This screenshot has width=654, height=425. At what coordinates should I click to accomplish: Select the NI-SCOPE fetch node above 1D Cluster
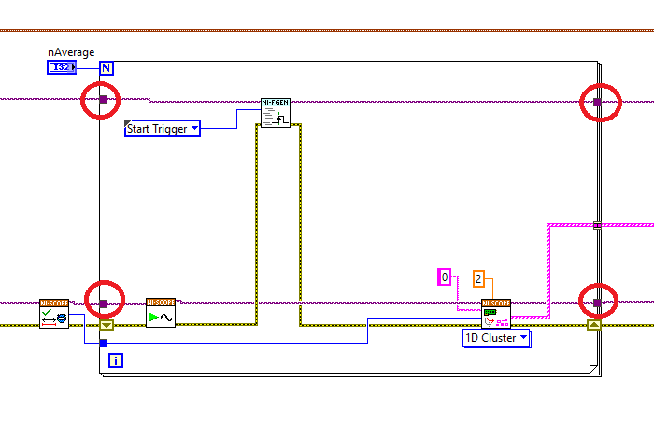496,314
